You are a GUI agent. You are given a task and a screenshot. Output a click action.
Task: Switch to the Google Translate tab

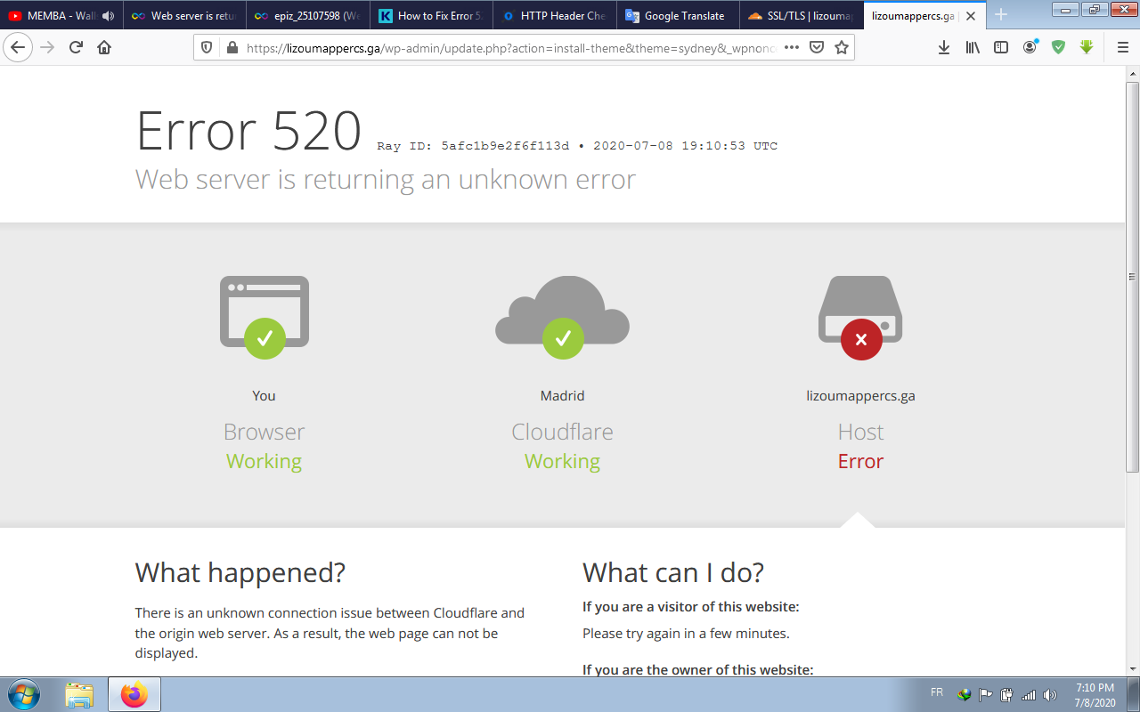(x=678, y=16)
